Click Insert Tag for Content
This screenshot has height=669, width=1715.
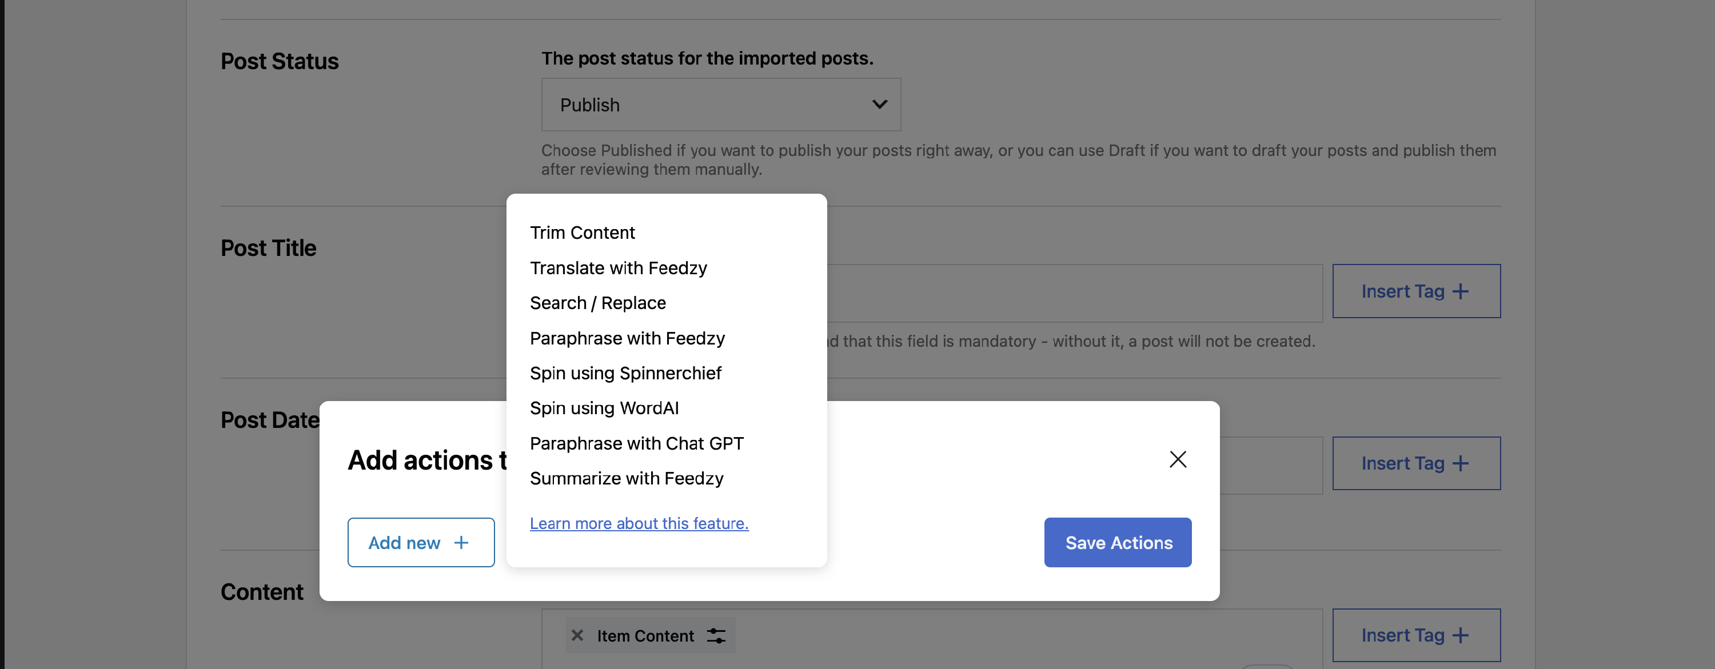point(1415,635)
